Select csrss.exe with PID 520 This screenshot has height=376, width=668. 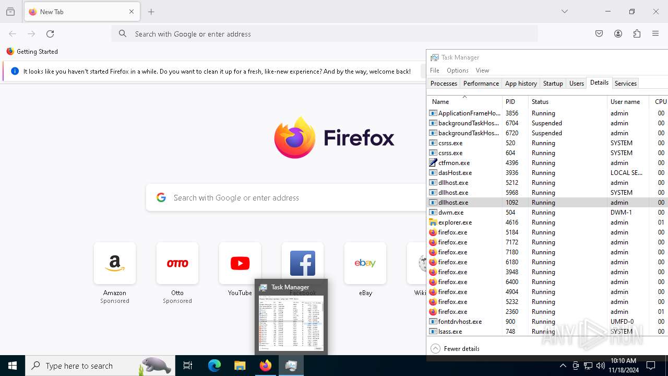547,143
